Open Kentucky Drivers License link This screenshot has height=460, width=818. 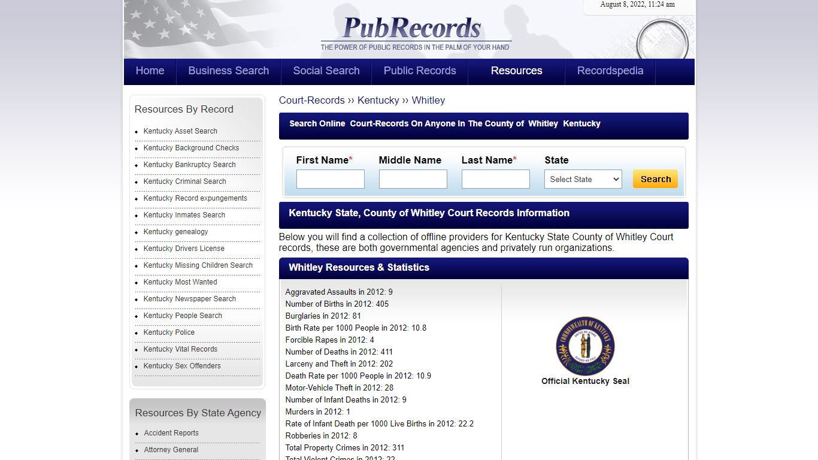tap(184, 249)
